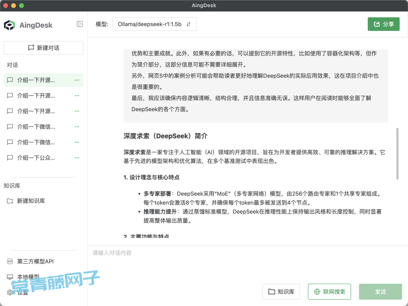This screenshot has width=408, height=306.
Task: Click the API icon beside 第三方模型API
Action: coord(10,261)
